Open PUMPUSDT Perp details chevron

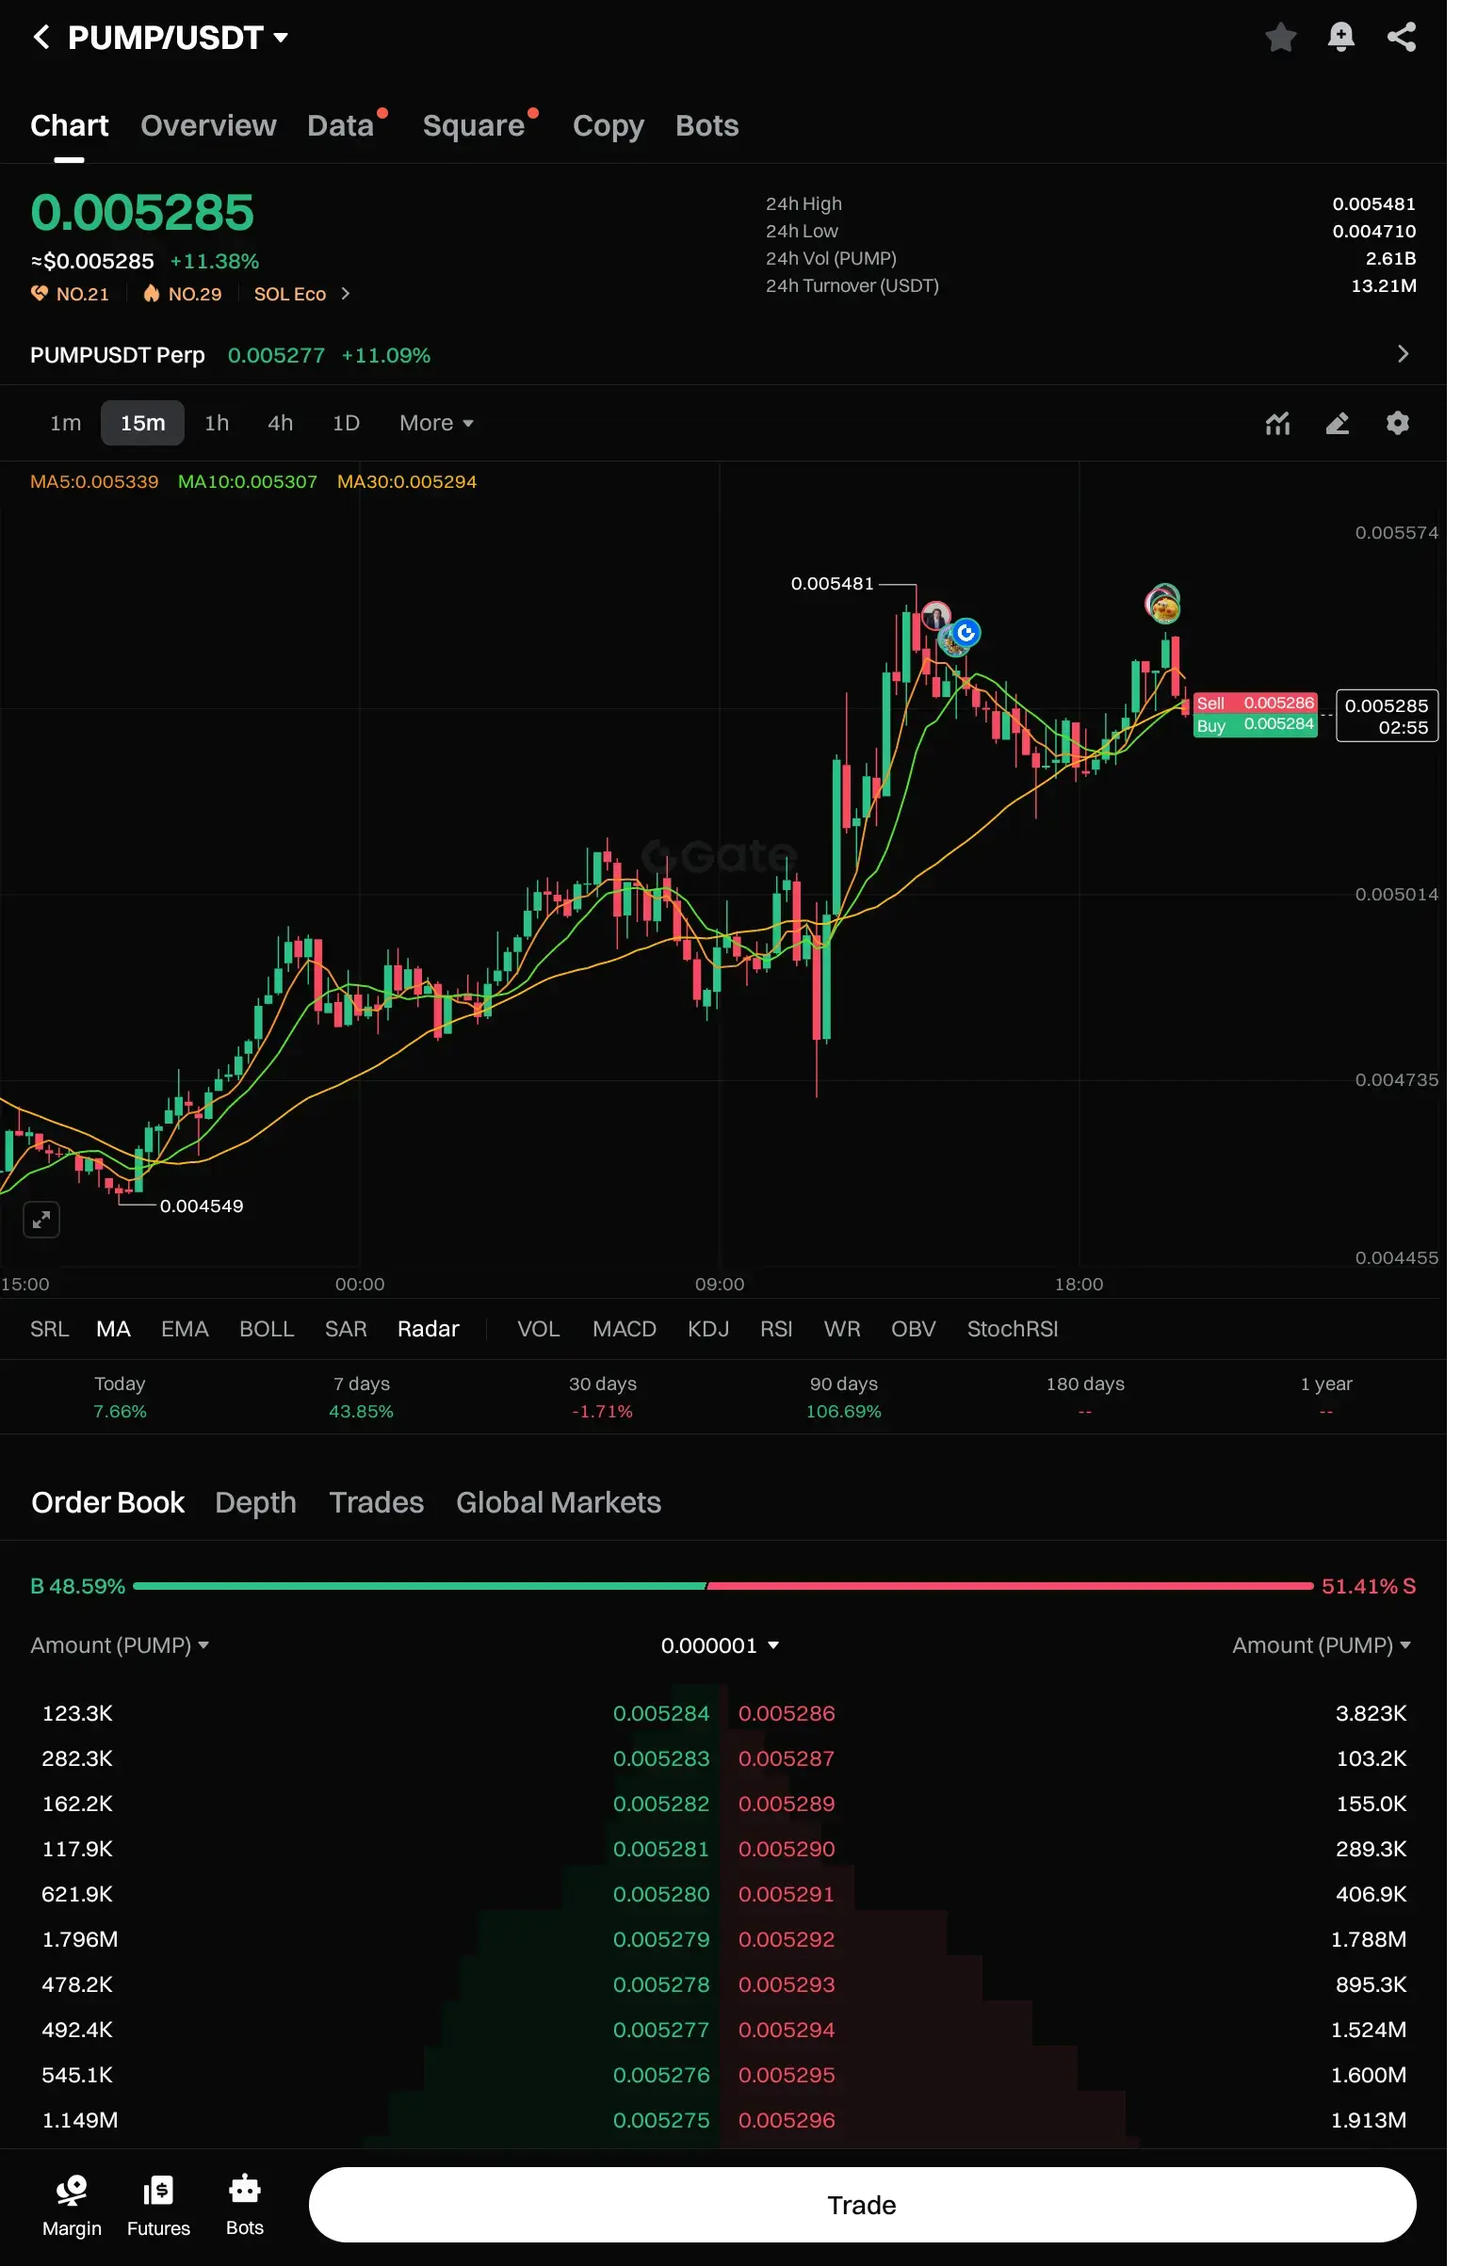tap(1403, 354)
